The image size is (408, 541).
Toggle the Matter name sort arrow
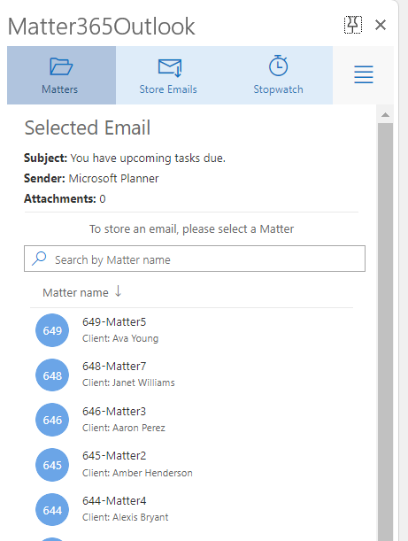[118, 291]
